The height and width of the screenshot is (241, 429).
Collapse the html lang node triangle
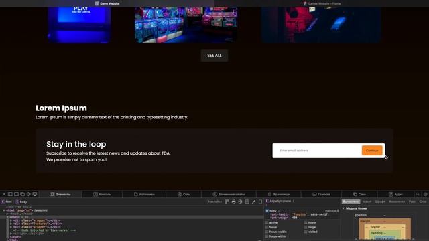4,210
